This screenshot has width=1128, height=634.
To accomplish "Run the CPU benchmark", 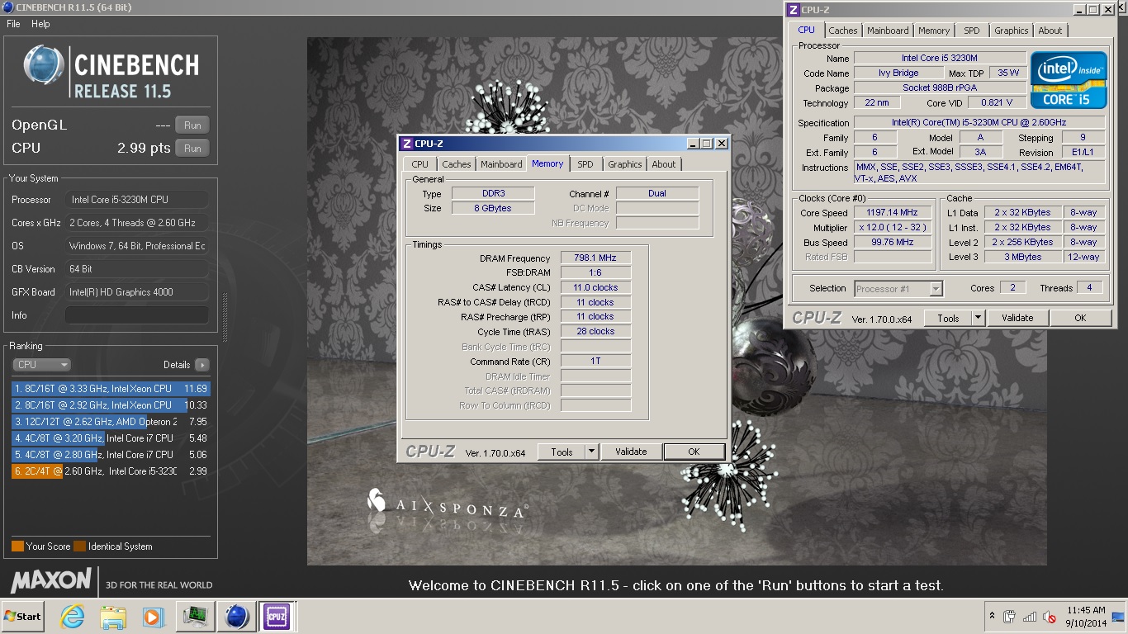I will [192, 149].
